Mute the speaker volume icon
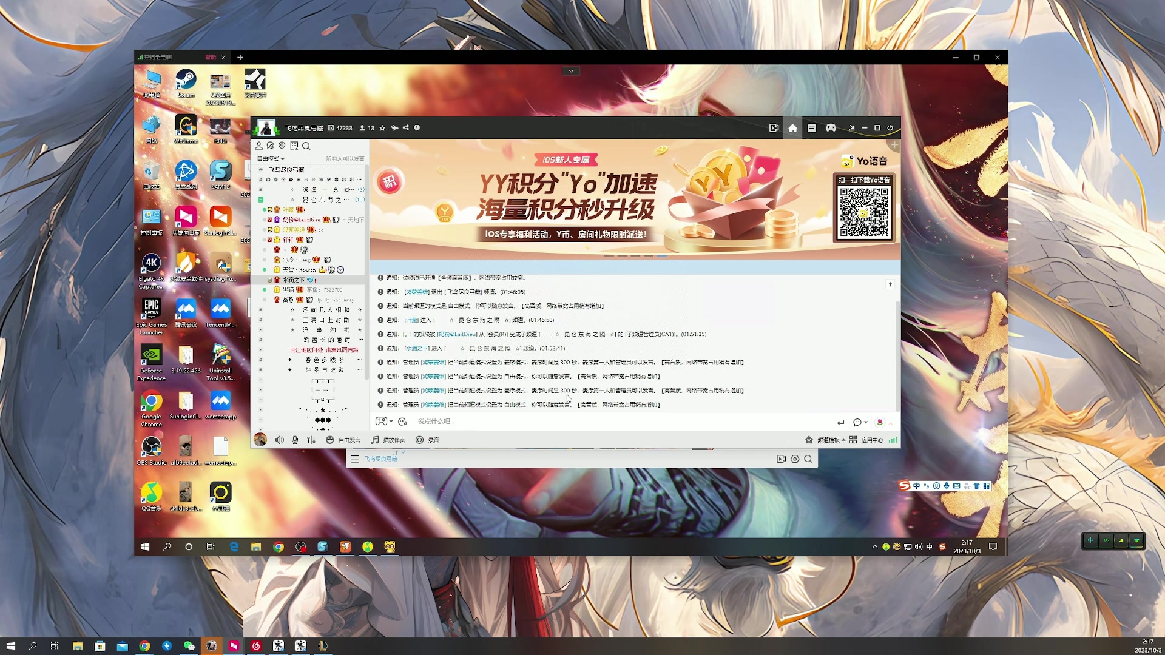This screenshot has height=655, width=1165. pyautogui.click(x=279, y=440)
